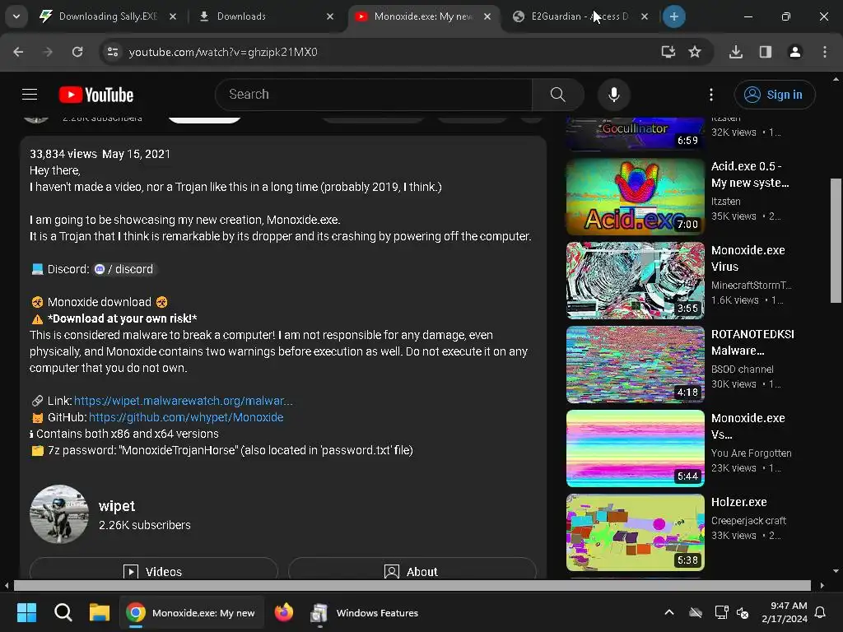Close the Downloads tab
Image resolution: width=843 pixels, height=632 pixels.
point(330,16)
